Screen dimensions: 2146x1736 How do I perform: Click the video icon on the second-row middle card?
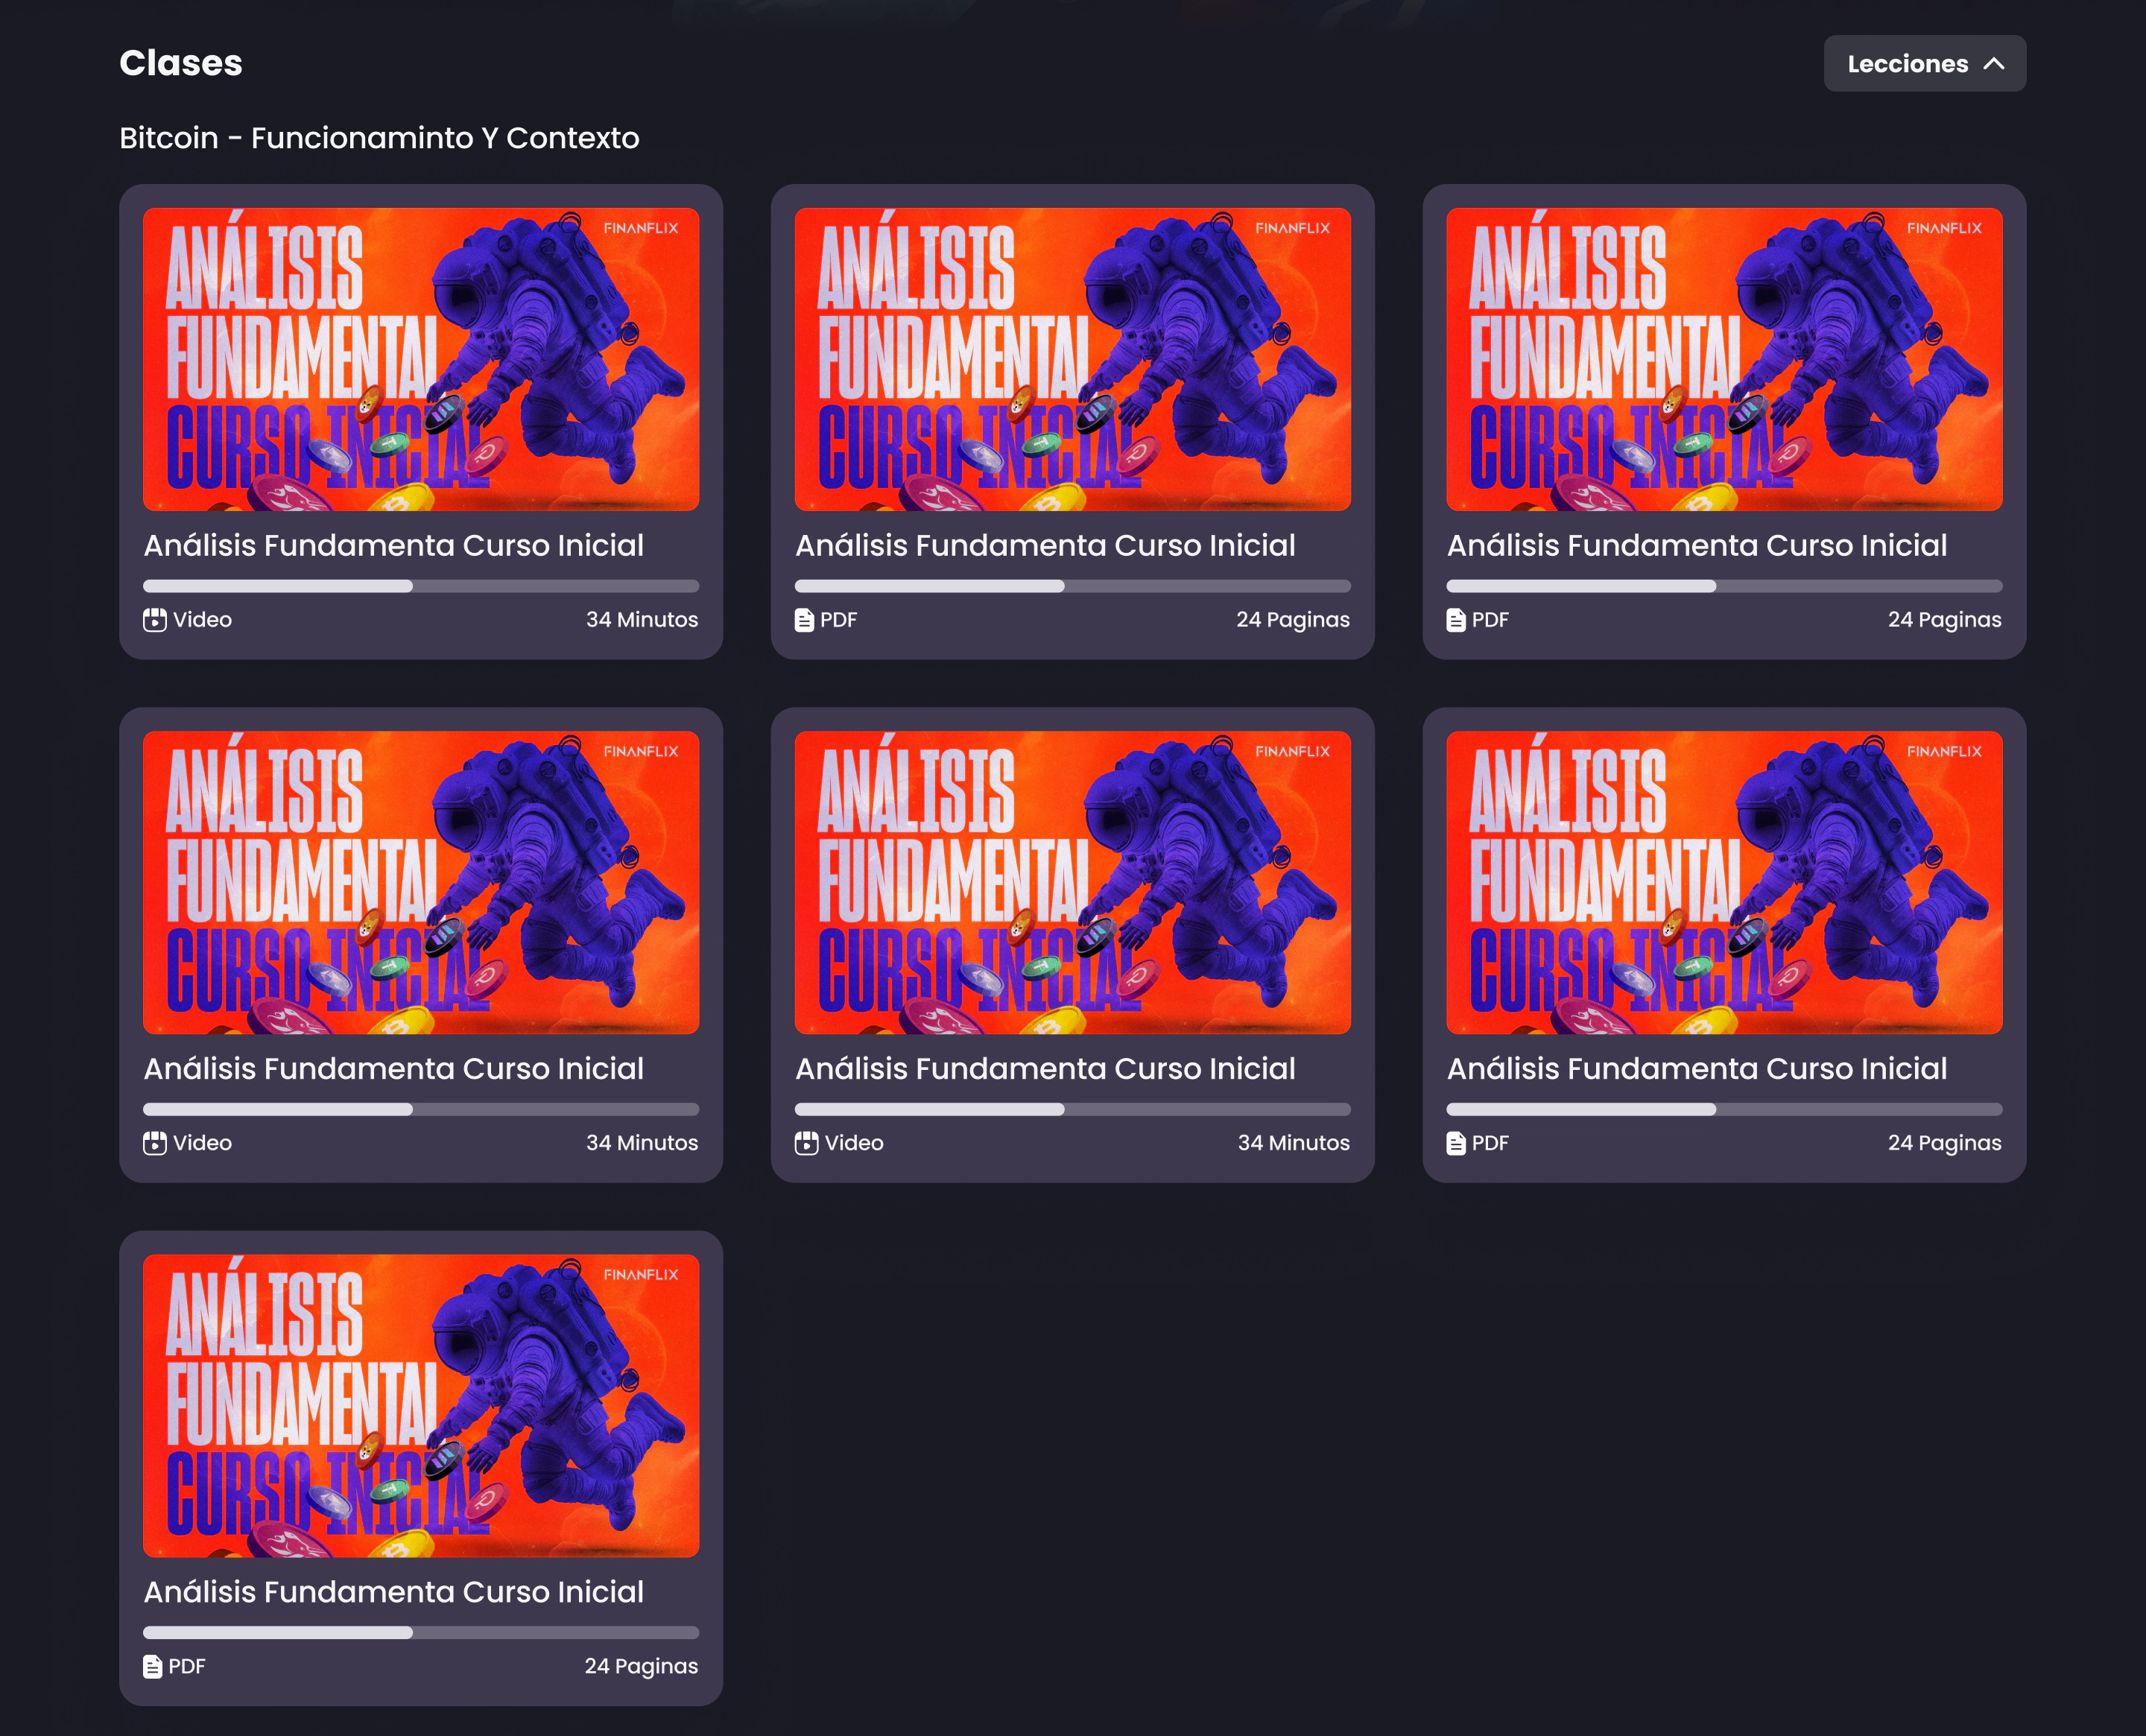point(807,1143)
